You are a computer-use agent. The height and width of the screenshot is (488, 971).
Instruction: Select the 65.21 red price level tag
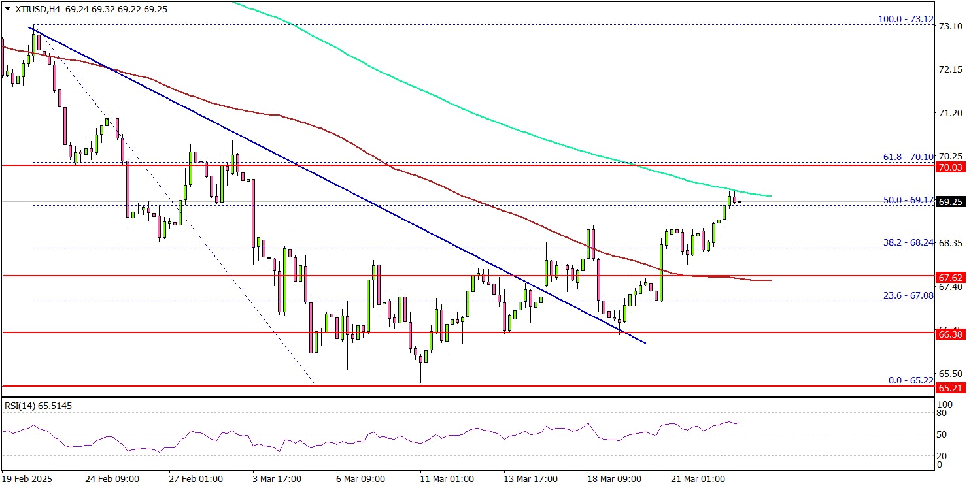[x=951, y=387]
